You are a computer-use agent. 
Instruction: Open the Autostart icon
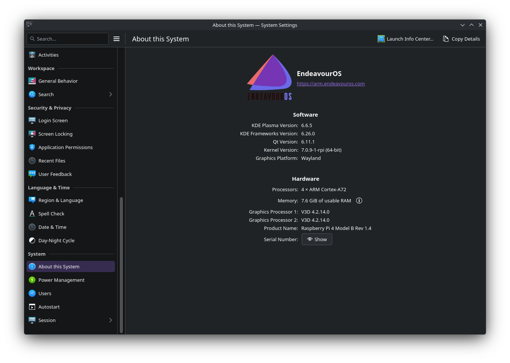[32, 307]
